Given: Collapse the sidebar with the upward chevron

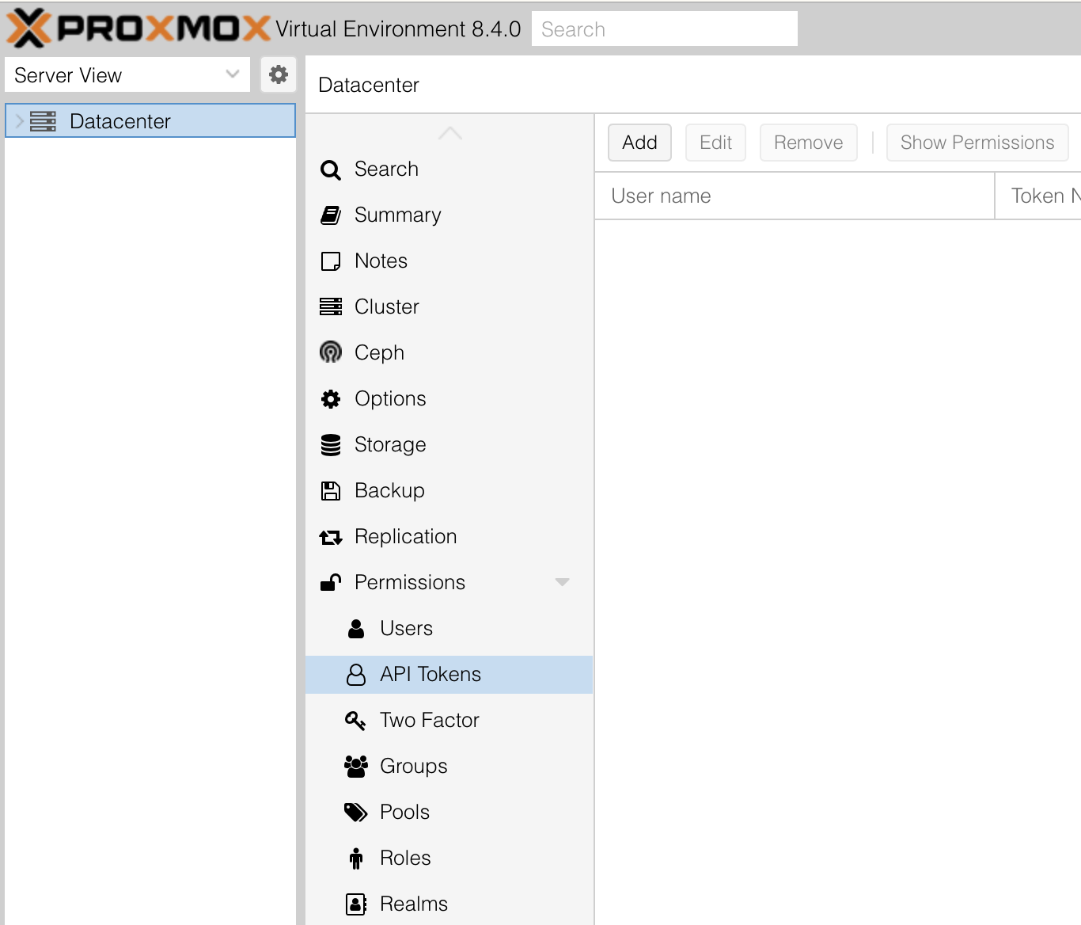Looking at the screenshot, I should [449, 132].
